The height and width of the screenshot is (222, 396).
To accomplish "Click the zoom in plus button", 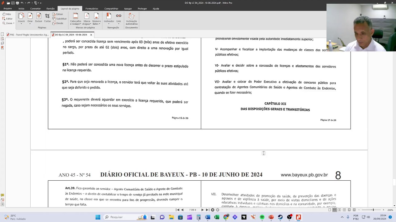I will tap(383, 210).
